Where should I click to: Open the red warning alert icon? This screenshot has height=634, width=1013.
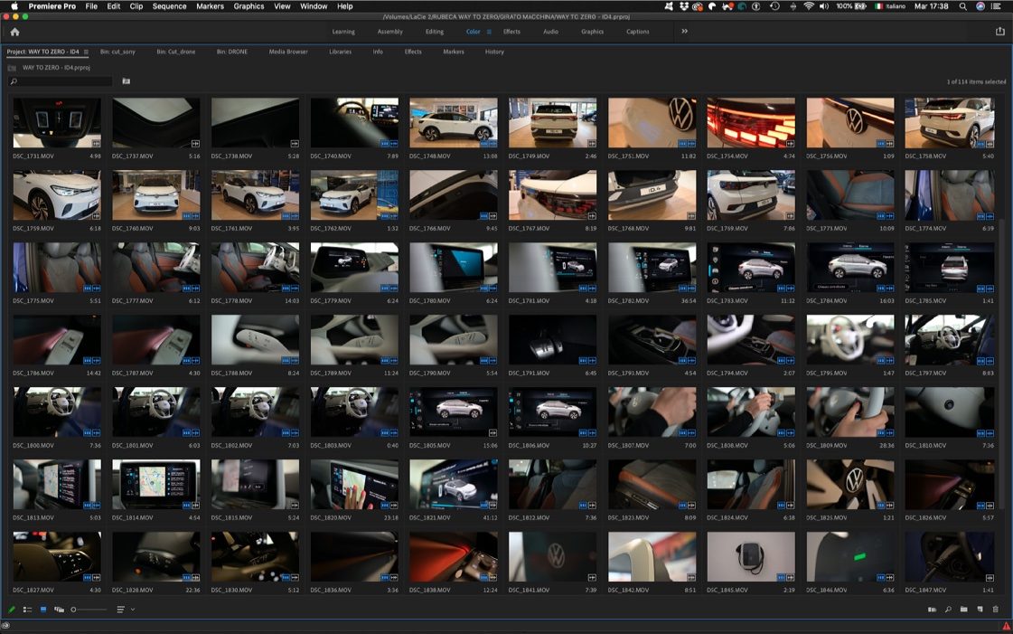(1006, 626)
